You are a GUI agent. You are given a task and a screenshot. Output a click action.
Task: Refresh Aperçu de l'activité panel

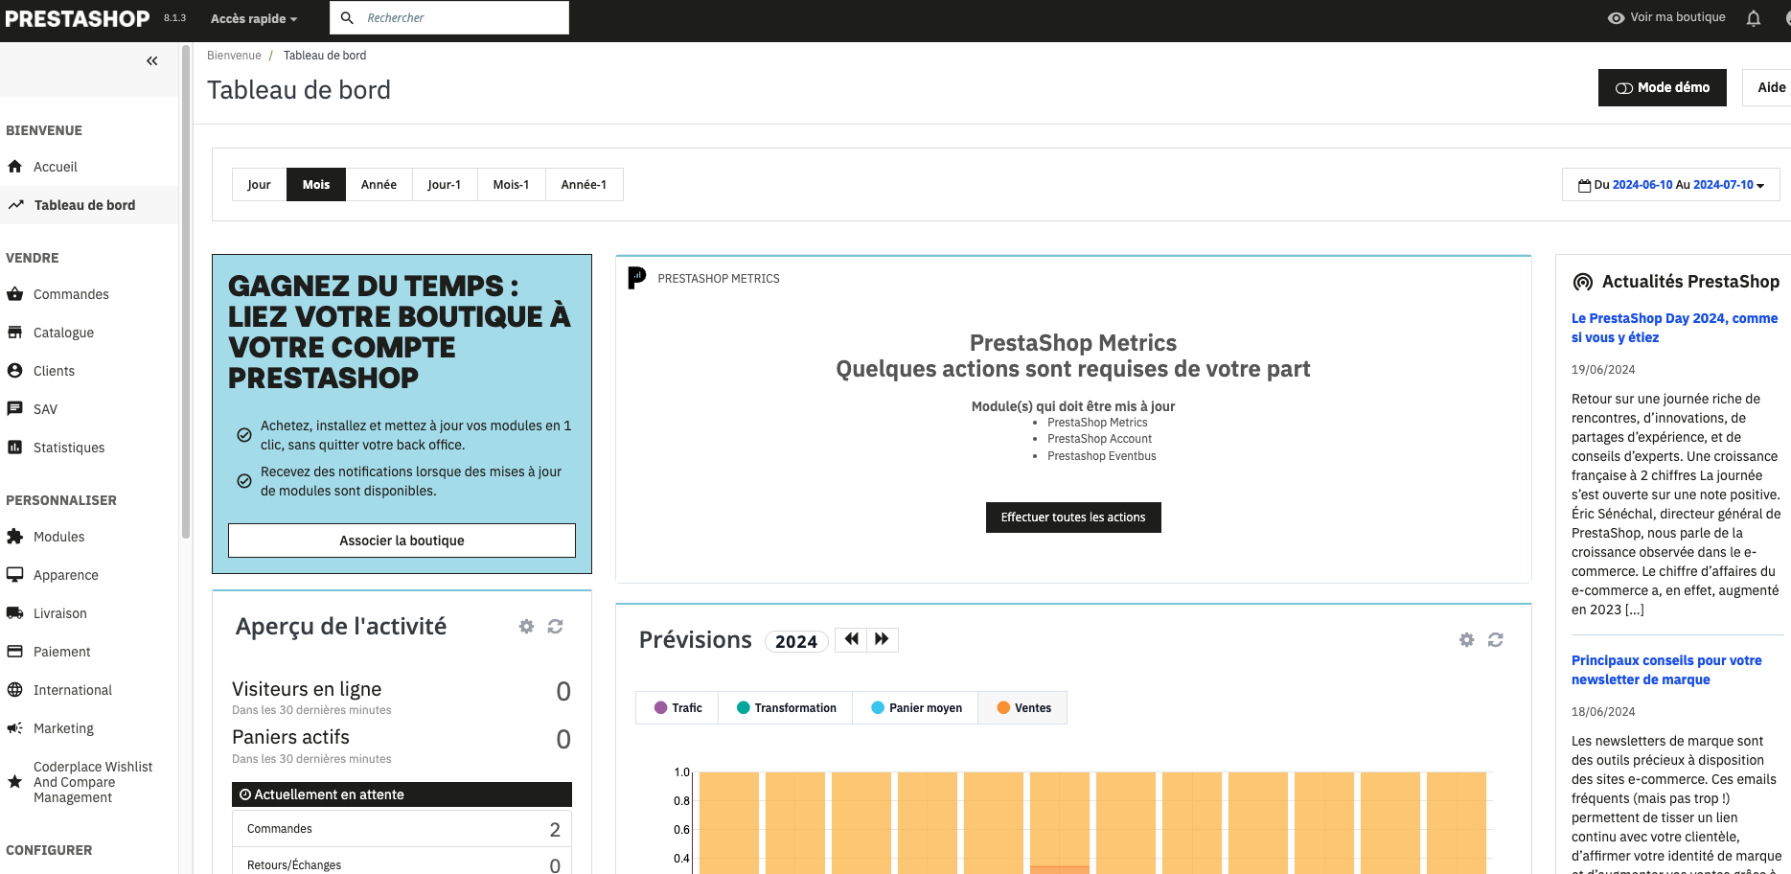pyautogui.click(x=555, y=627)
